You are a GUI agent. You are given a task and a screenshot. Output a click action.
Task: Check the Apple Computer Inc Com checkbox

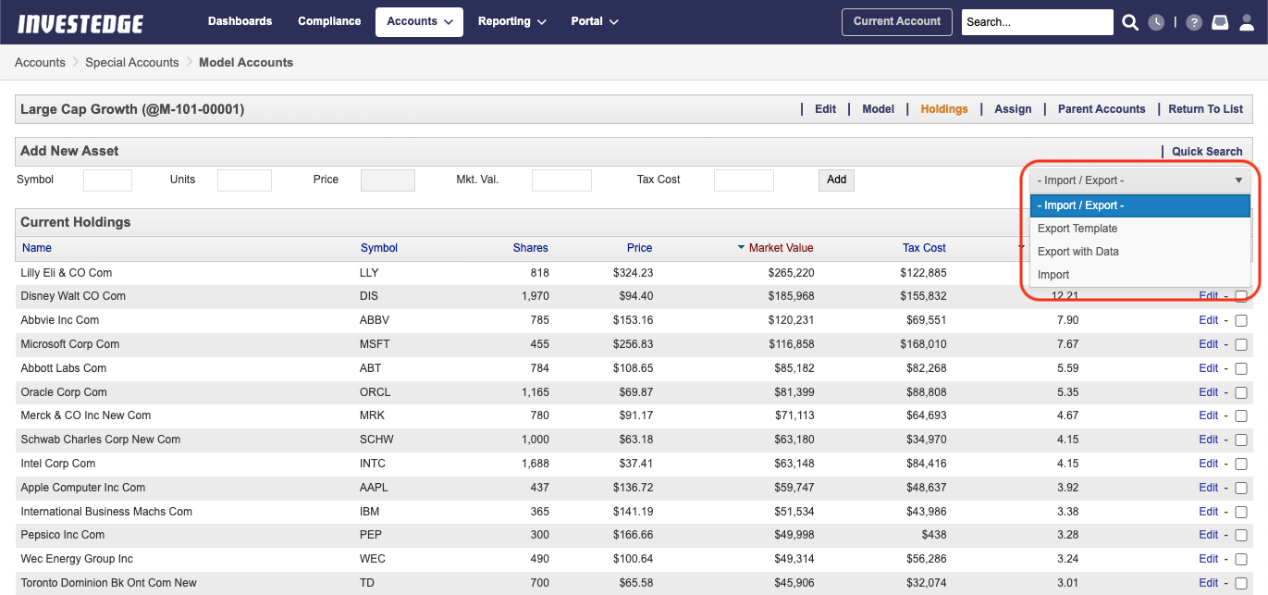pyautogui.click(x=1241, y=488)
